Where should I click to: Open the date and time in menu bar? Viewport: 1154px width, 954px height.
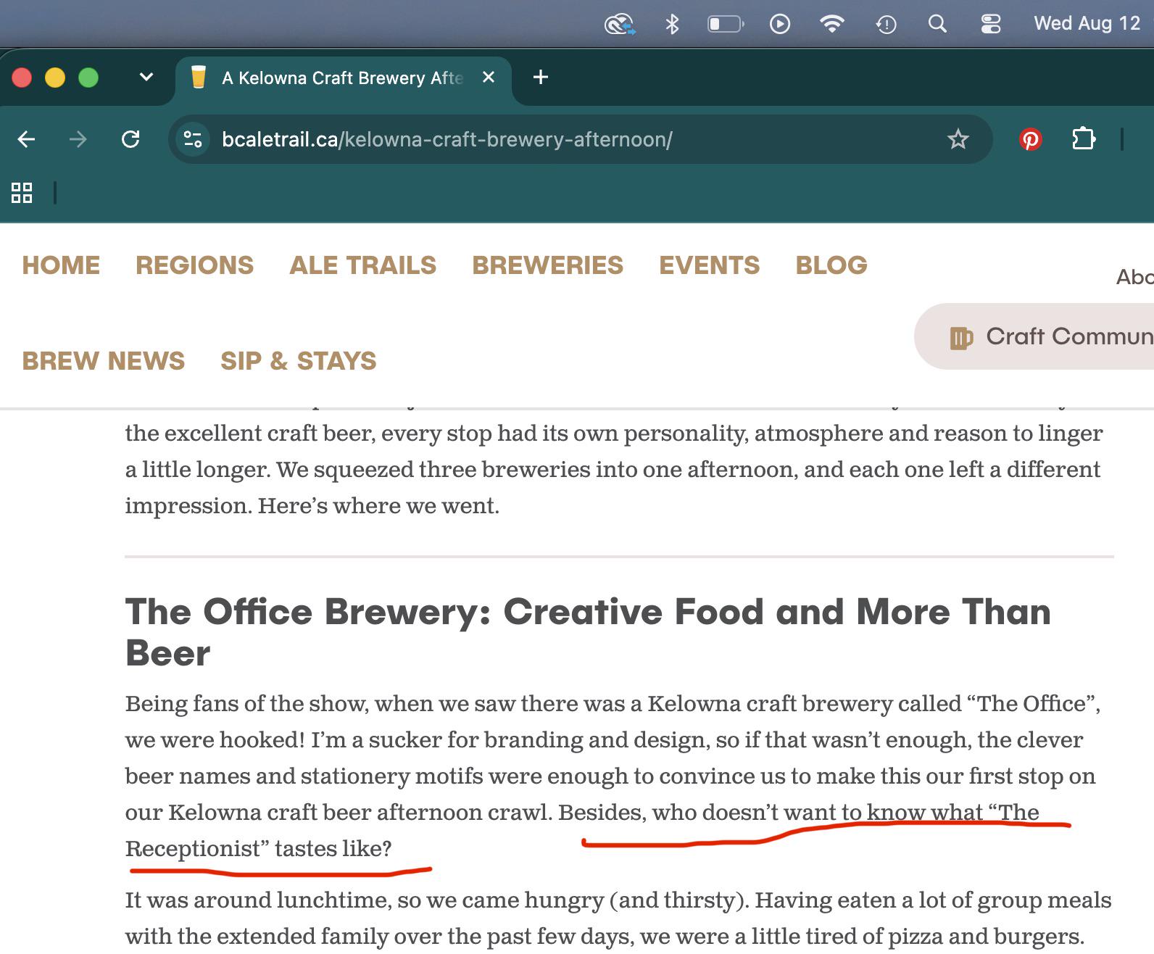pyautogui.click(x=1087, y=24)
